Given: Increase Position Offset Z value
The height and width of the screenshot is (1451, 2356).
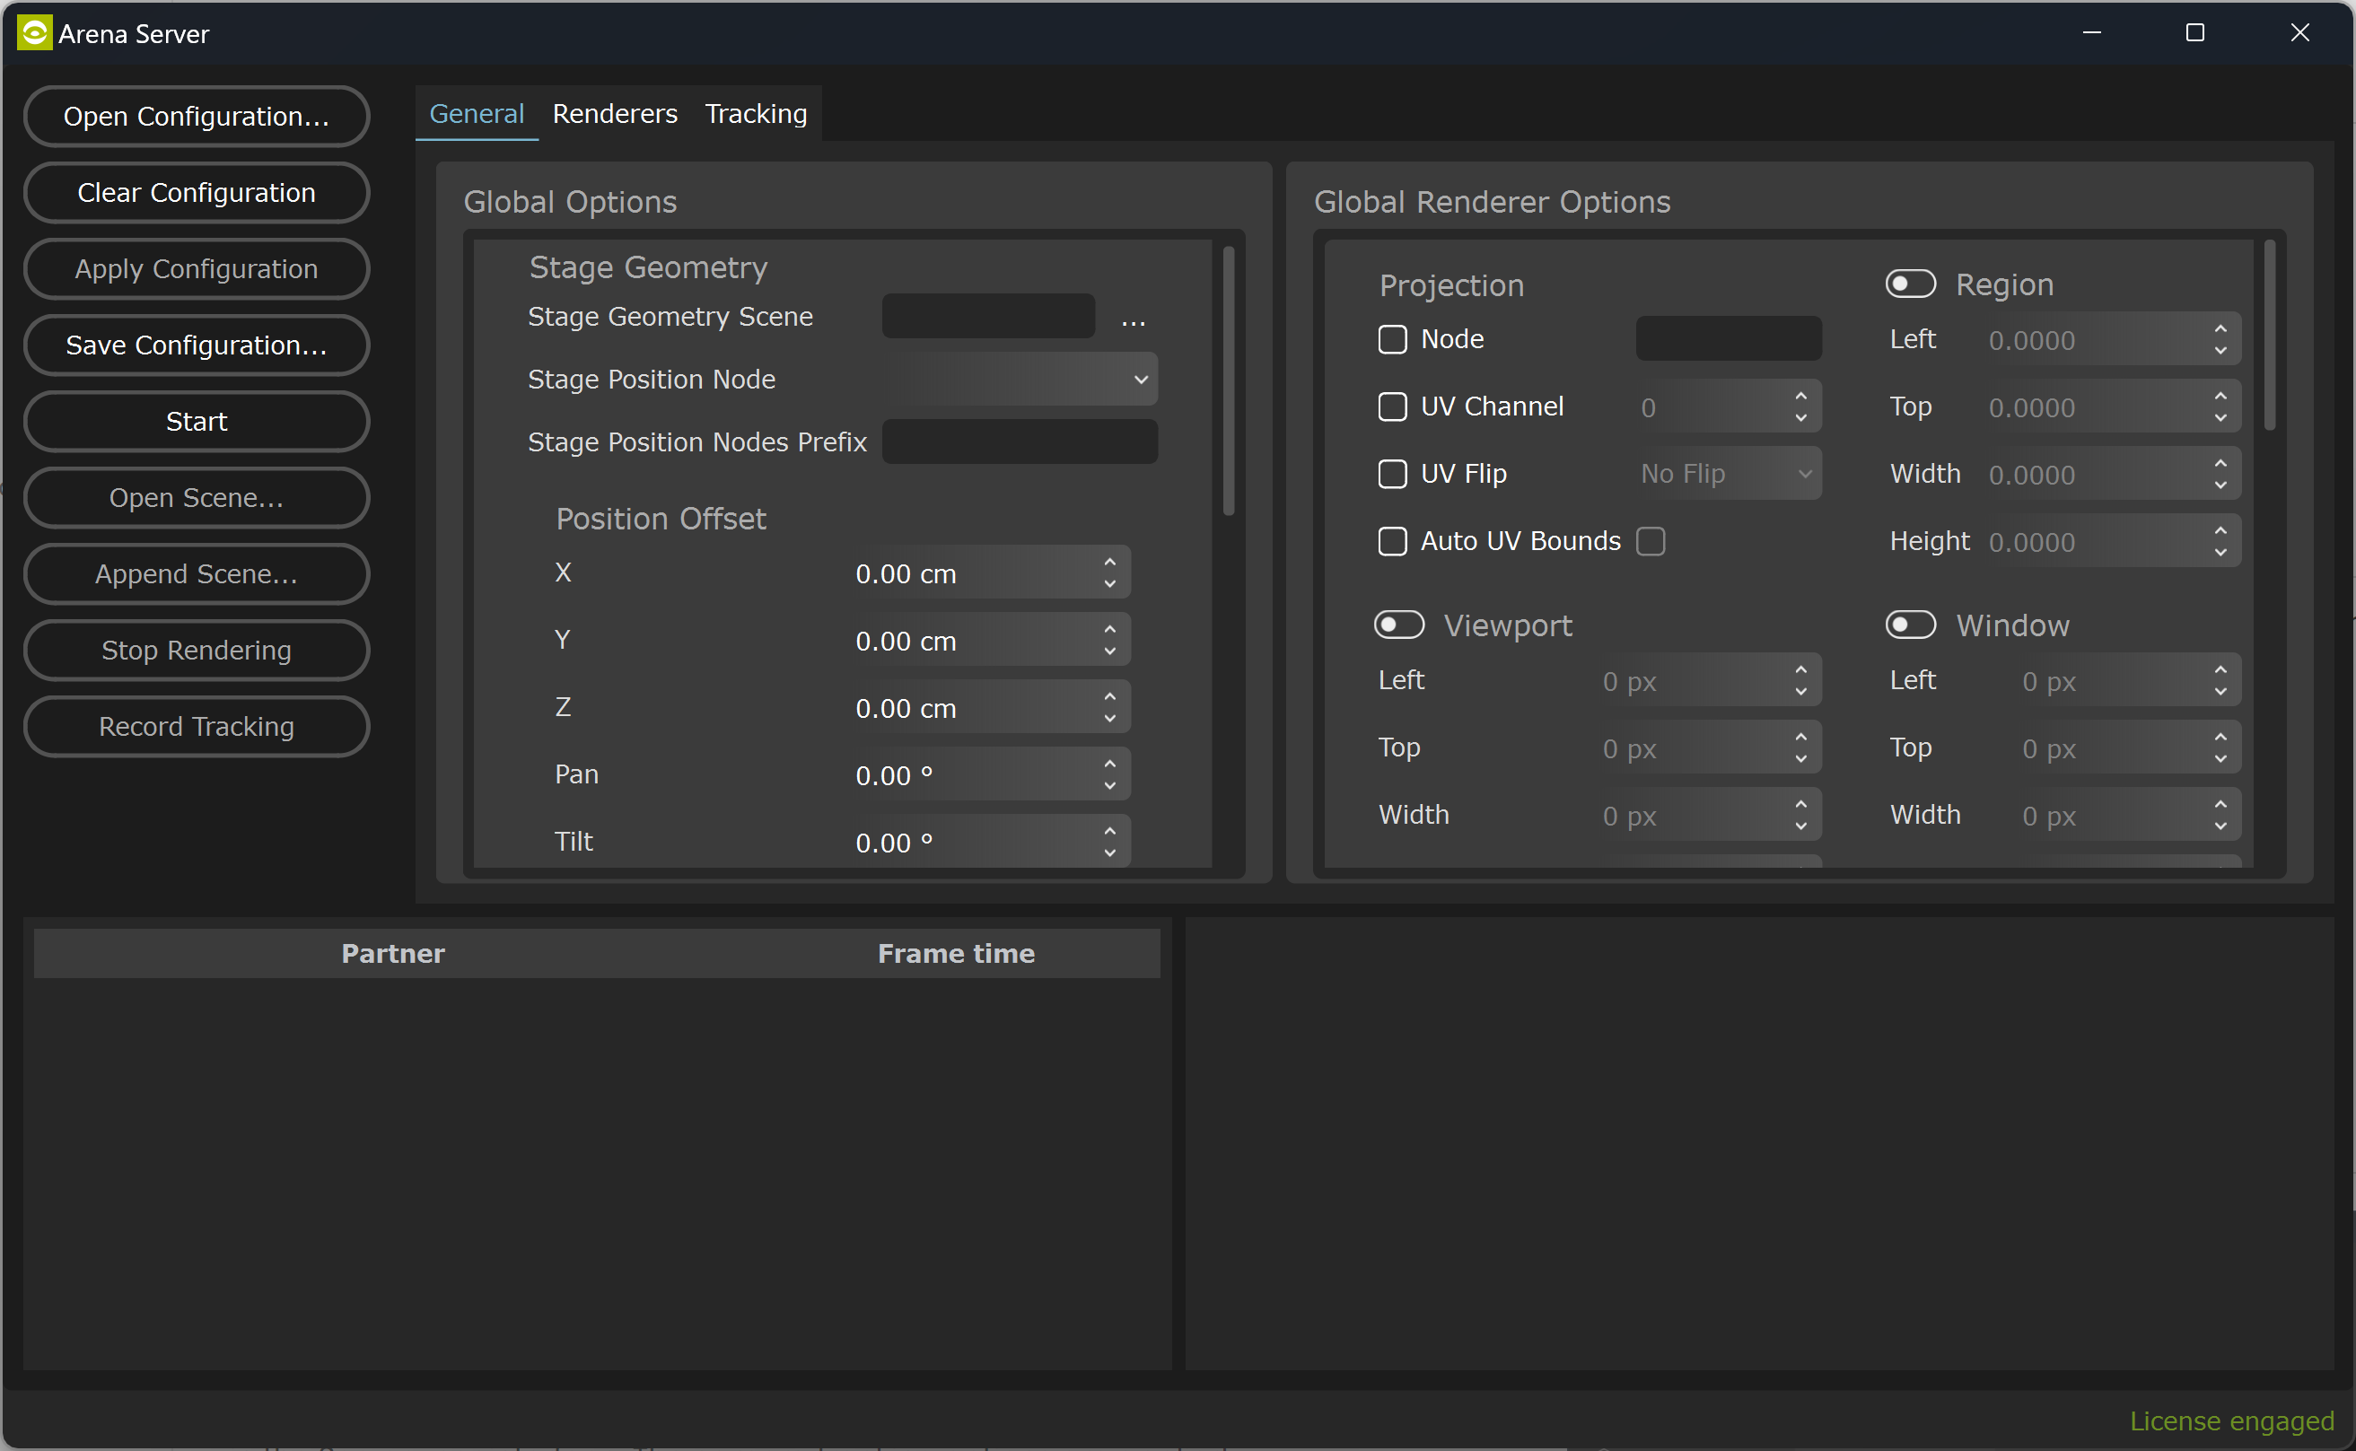Looking at the screenshot, I should click(x=1110, y=696).
